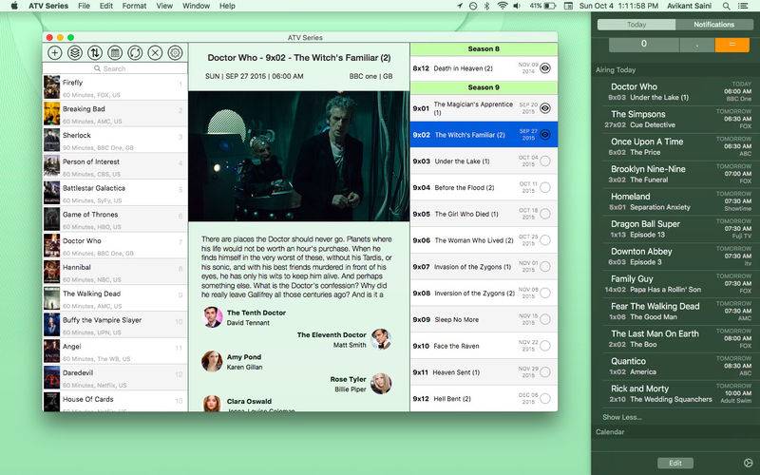Open the calendar toolbar icon
Image resolution: width=760 pixels, height=475 pixels.
[x=115, y=52]
